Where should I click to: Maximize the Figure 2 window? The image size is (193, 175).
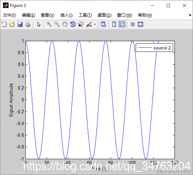(x=168, y=6)
